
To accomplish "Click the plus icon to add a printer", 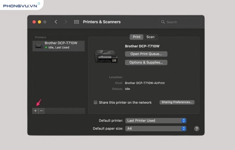I will pyautogui.click(x=35, y=111).
